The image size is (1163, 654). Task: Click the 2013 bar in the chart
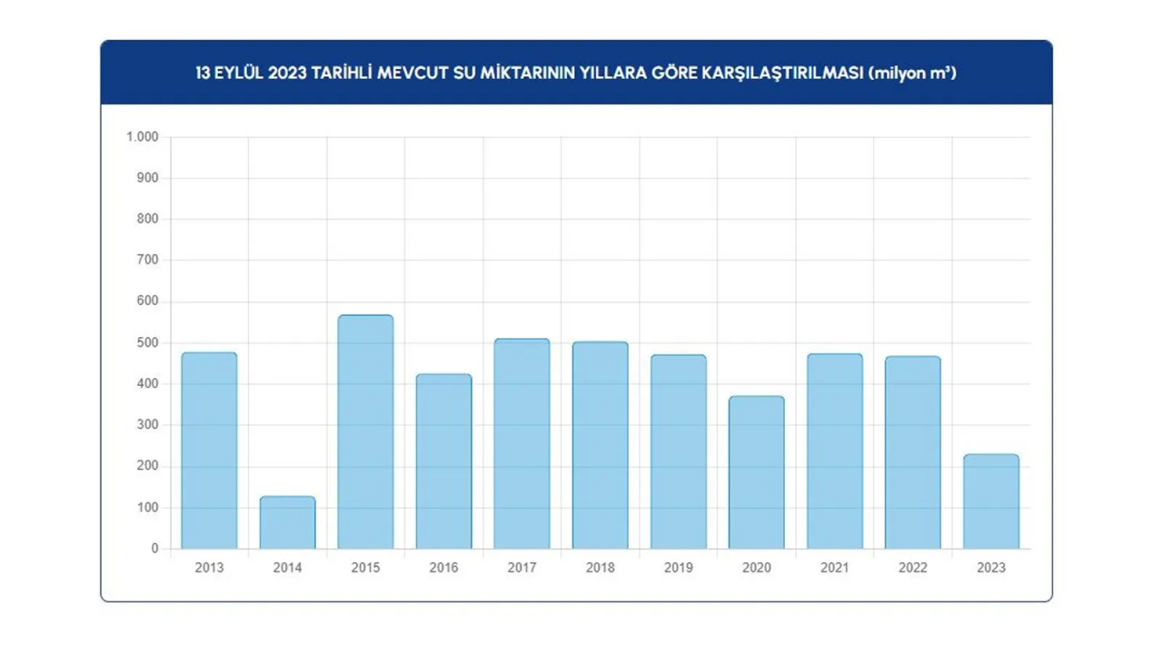[x=209, y=451]
